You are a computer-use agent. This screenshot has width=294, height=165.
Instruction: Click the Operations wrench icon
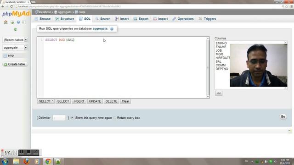(174, 19)
